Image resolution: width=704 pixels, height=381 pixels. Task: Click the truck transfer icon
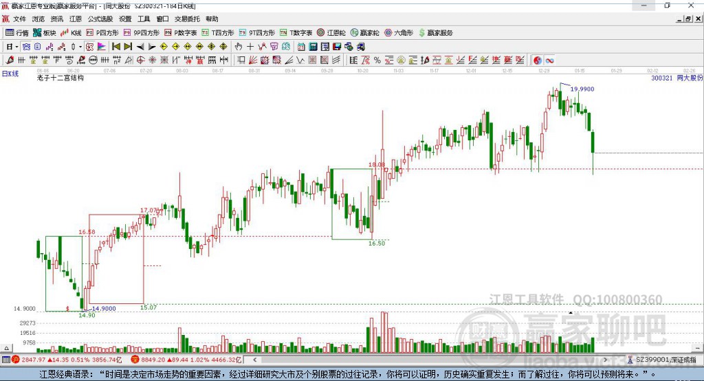[x=360, y=47]
